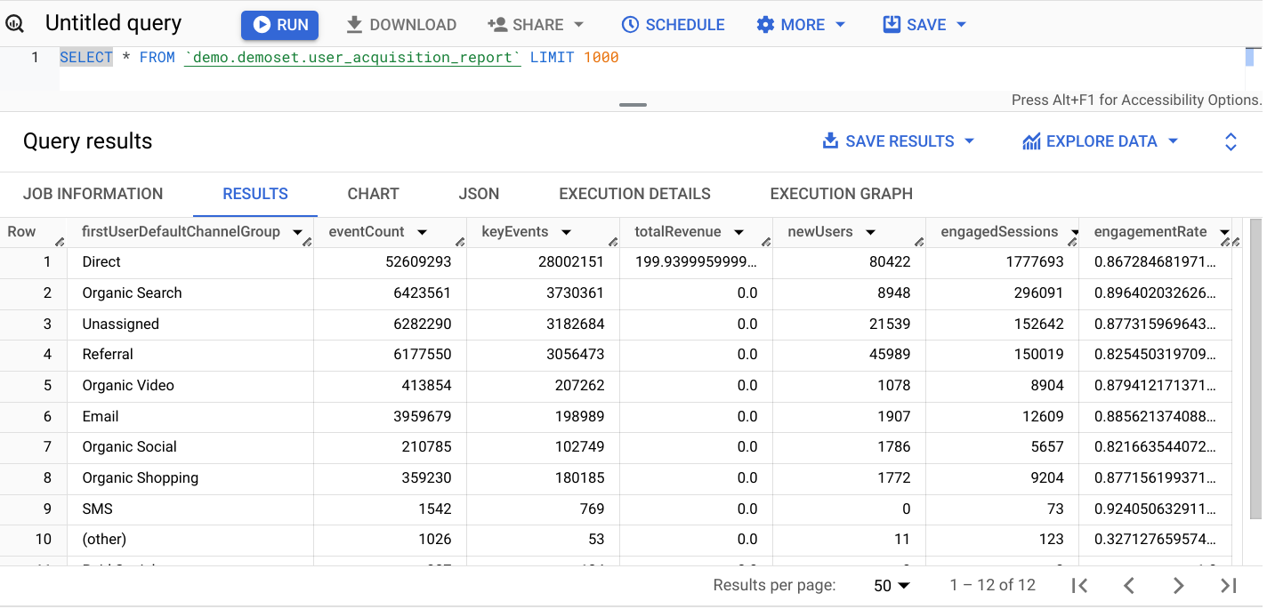Run the query with the RUN button
Screen dimensions: 1267x609
click(279, 25)
